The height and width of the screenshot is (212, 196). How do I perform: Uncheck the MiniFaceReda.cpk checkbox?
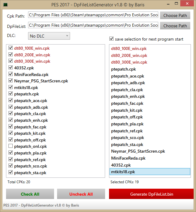11,74
